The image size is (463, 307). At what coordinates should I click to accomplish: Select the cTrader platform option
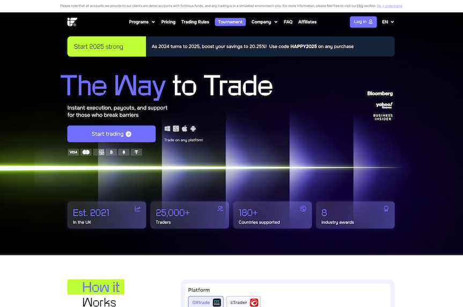244,302
